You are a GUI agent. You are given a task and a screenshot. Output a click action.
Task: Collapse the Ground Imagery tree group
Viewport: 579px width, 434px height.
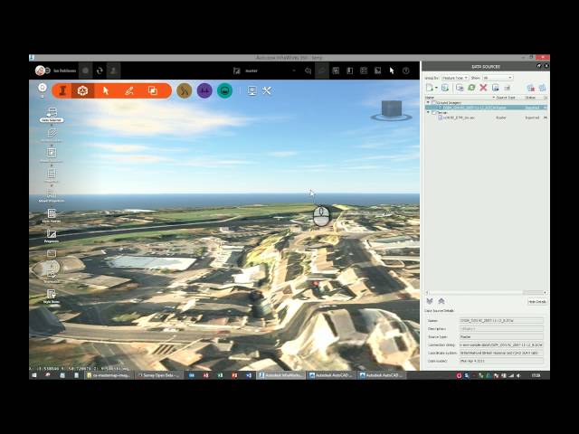point(428,102)
